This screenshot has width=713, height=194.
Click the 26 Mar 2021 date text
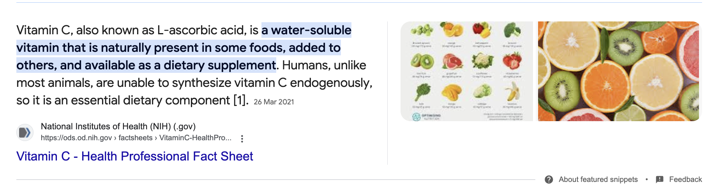tap(274, 102)
